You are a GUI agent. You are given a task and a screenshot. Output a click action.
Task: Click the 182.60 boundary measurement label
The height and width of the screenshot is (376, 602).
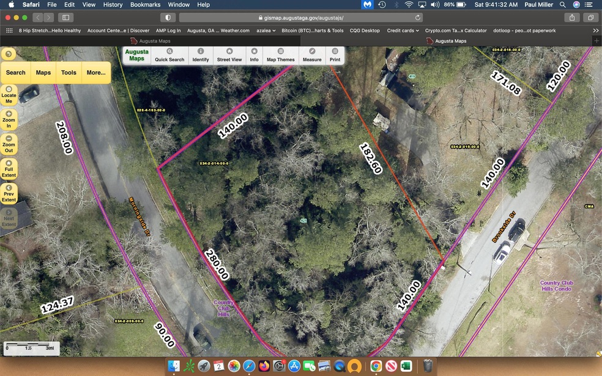(x=371, y=158)
